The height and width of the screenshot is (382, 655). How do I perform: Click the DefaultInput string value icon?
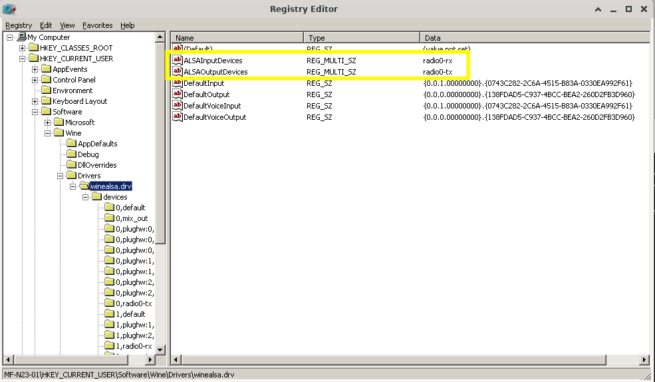tap(178, 83)
